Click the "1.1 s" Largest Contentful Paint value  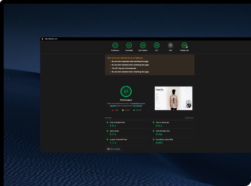point(113,143)
